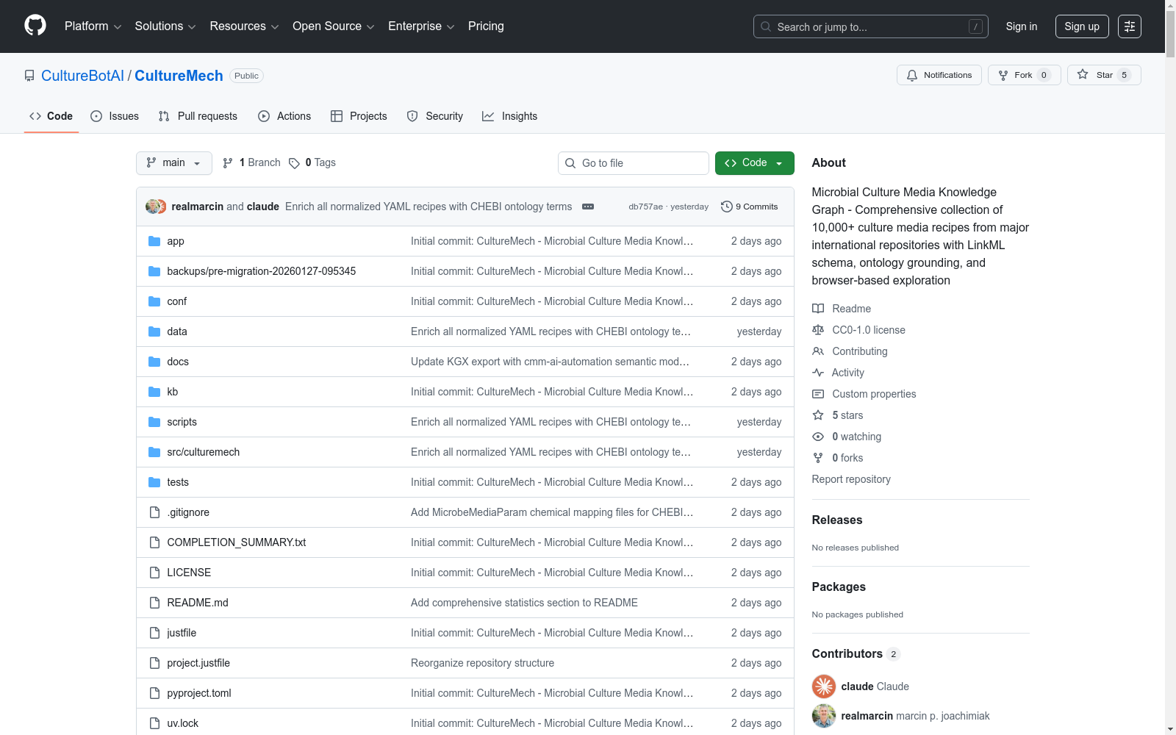Expand the Open Source menu
The height and width of the screenshot is (735, 1176).
[x=334, y=26]
